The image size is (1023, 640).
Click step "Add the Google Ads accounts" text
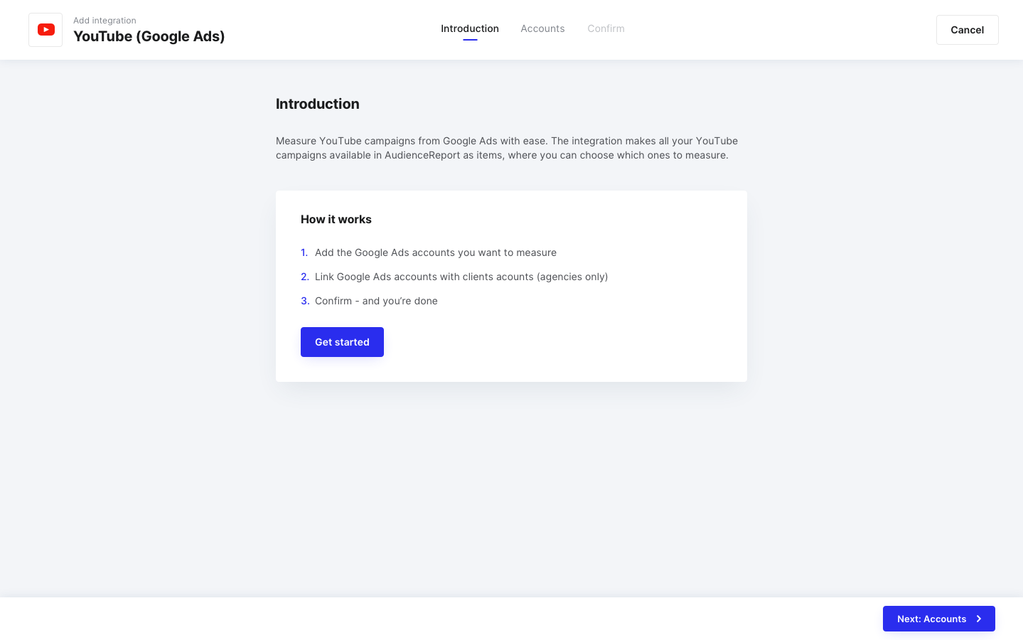pyautogui.click(x=436, y=252)
